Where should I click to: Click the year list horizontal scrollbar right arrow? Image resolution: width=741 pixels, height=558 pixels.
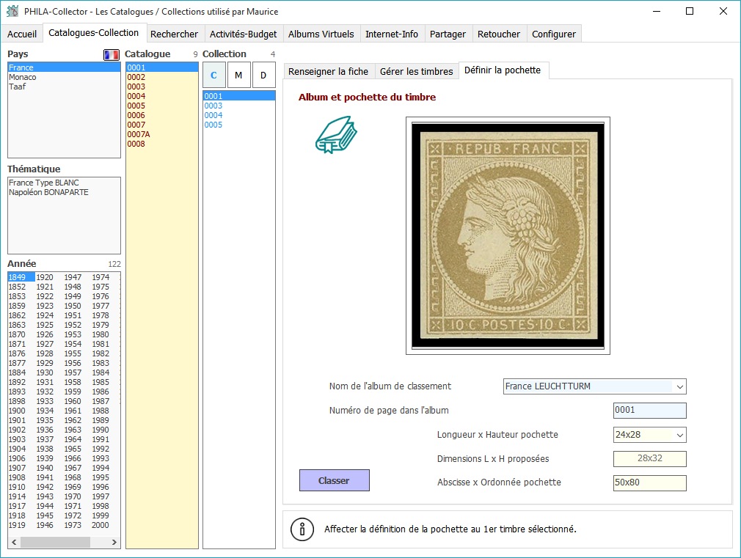coord(114,542)
